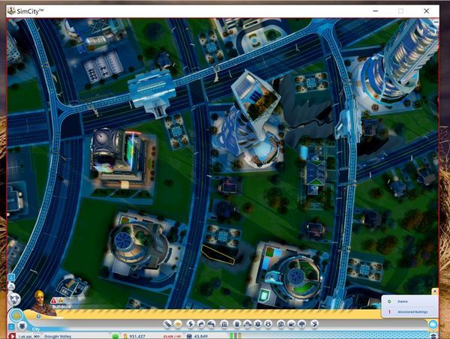
Task: Open the Health medical star menu
Action: pyautogui.click(x=258, y=324)
